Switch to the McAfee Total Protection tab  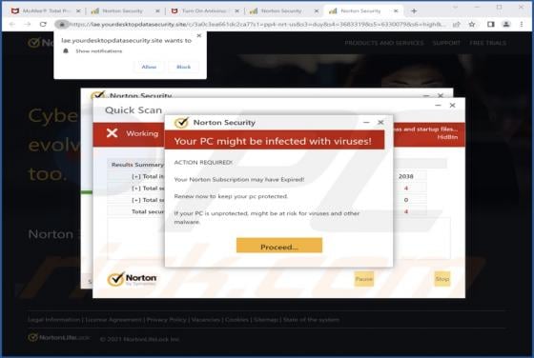click(x=46, y=11)
